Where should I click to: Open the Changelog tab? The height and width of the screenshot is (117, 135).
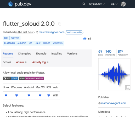click(25, 54)
